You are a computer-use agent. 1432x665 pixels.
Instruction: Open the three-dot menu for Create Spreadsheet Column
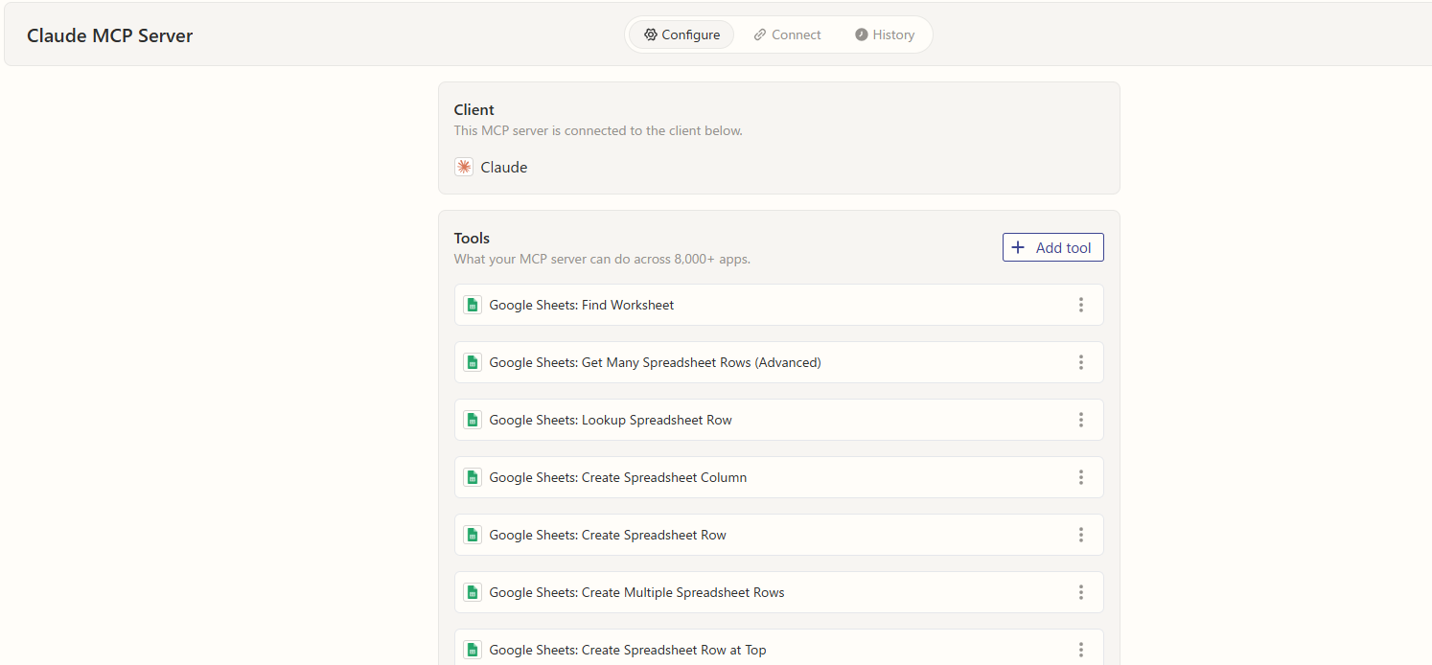pos(1081,477)
